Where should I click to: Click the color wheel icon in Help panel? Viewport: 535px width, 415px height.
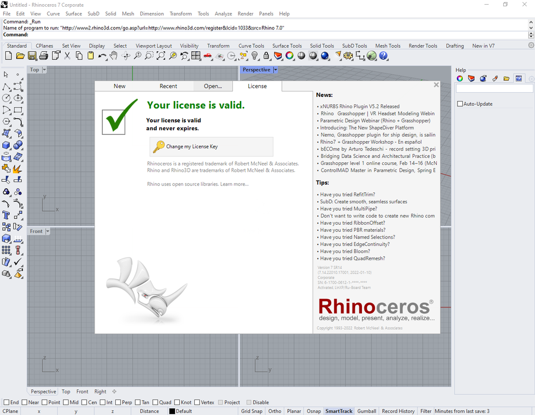pos(460,79)
